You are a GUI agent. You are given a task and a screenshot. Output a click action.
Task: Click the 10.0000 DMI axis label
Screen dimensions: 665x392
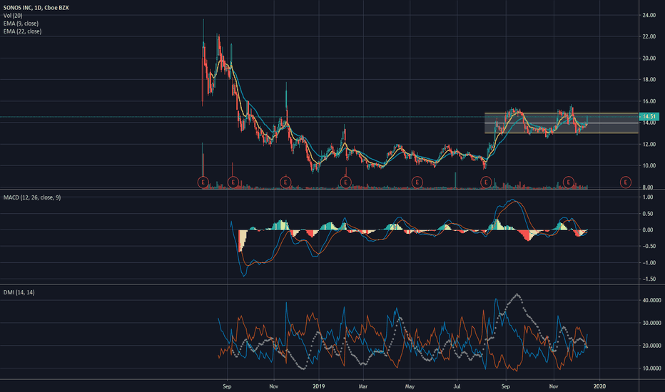pos(651,368)
